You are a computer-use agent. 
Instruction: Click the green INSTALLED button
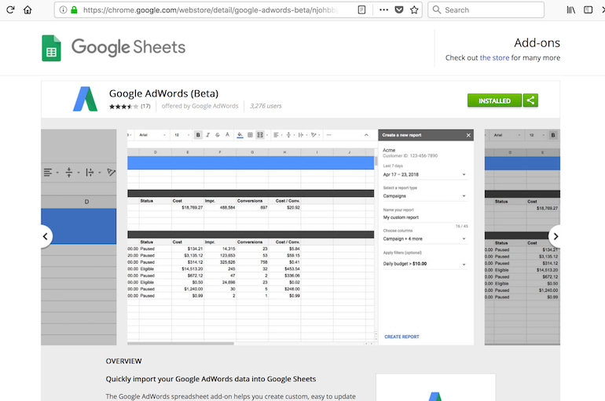494,100
